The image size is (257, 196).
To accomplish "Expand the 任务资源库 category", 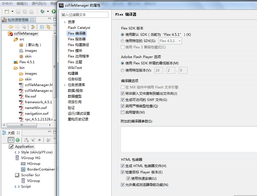I will point(65,85).
